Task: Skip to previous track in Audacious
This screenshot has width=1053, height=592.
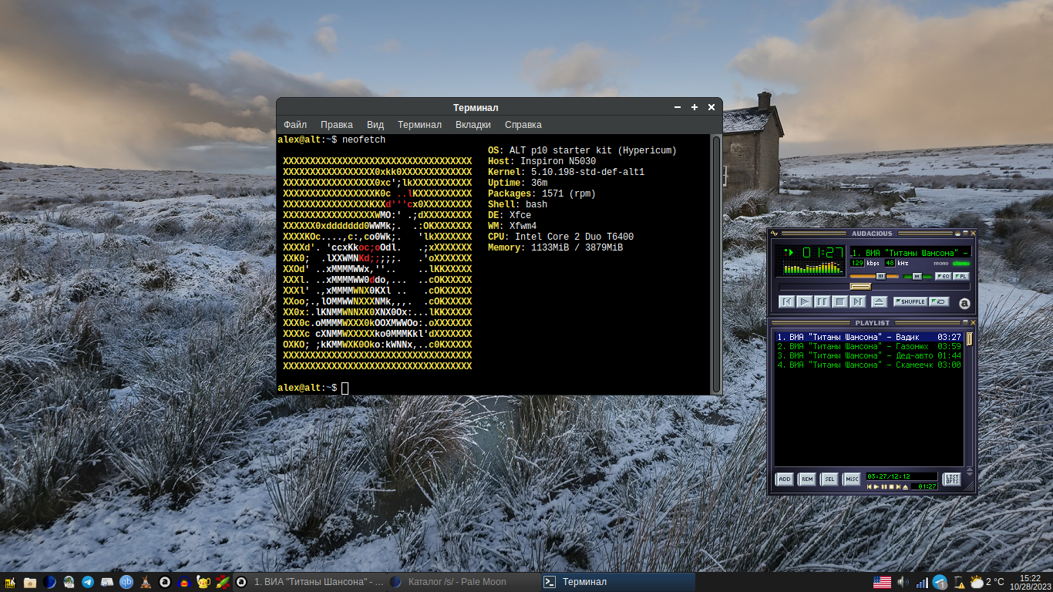Action: 786,301
